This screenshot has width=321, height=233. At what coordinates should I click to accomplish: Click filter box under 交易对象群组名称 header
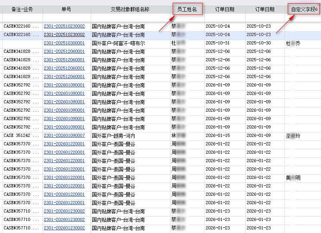coord(130,18)
